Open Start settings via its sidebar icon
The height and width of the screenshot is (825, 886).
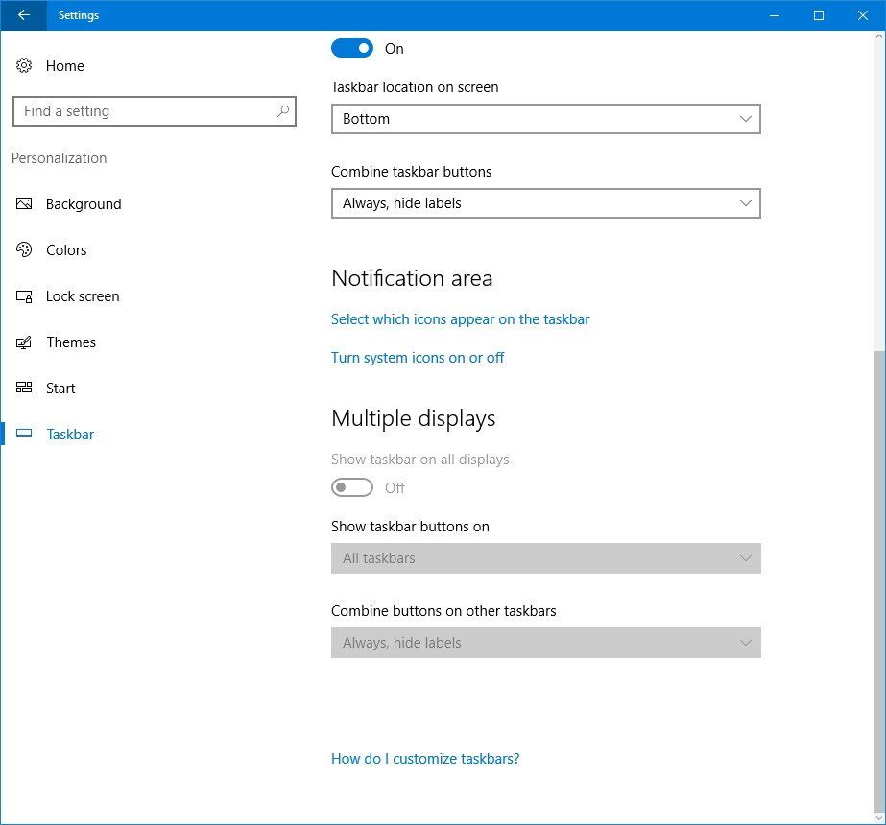click(x=23, y=388)
